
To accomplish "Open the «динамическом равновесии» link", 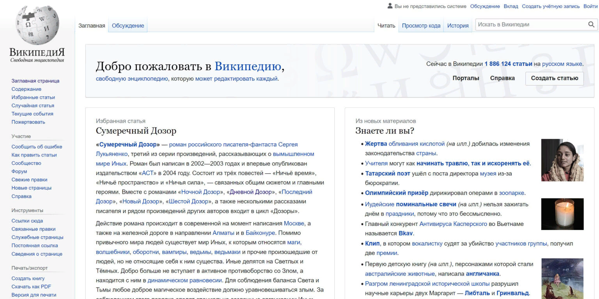I will pyautogui.click(x=185, y=280).
